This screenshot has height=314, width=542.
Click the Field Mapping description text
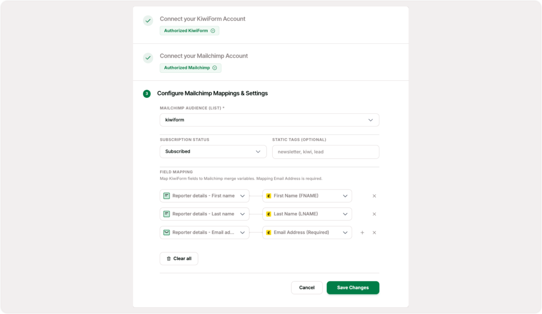coord(241,179)
